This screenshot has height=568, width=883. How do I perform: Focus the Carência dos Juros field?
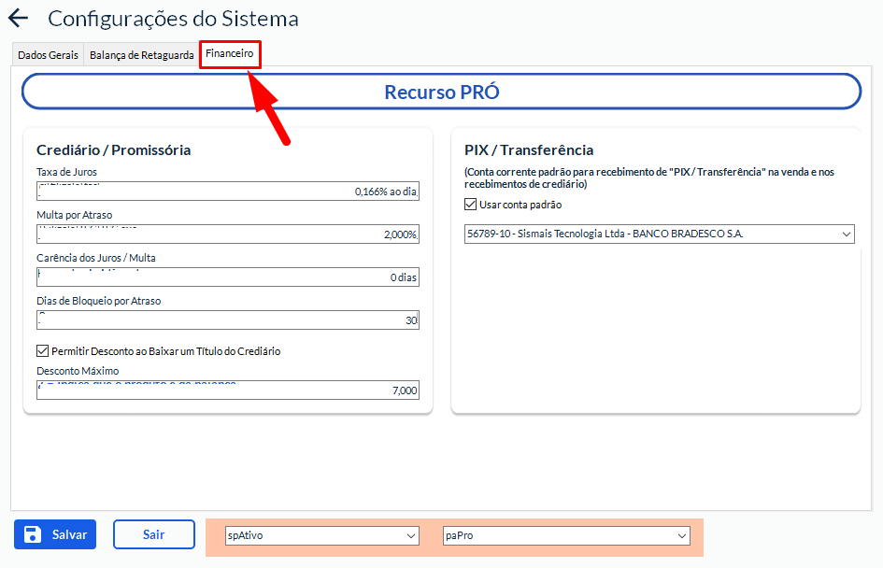click(228, 277)
